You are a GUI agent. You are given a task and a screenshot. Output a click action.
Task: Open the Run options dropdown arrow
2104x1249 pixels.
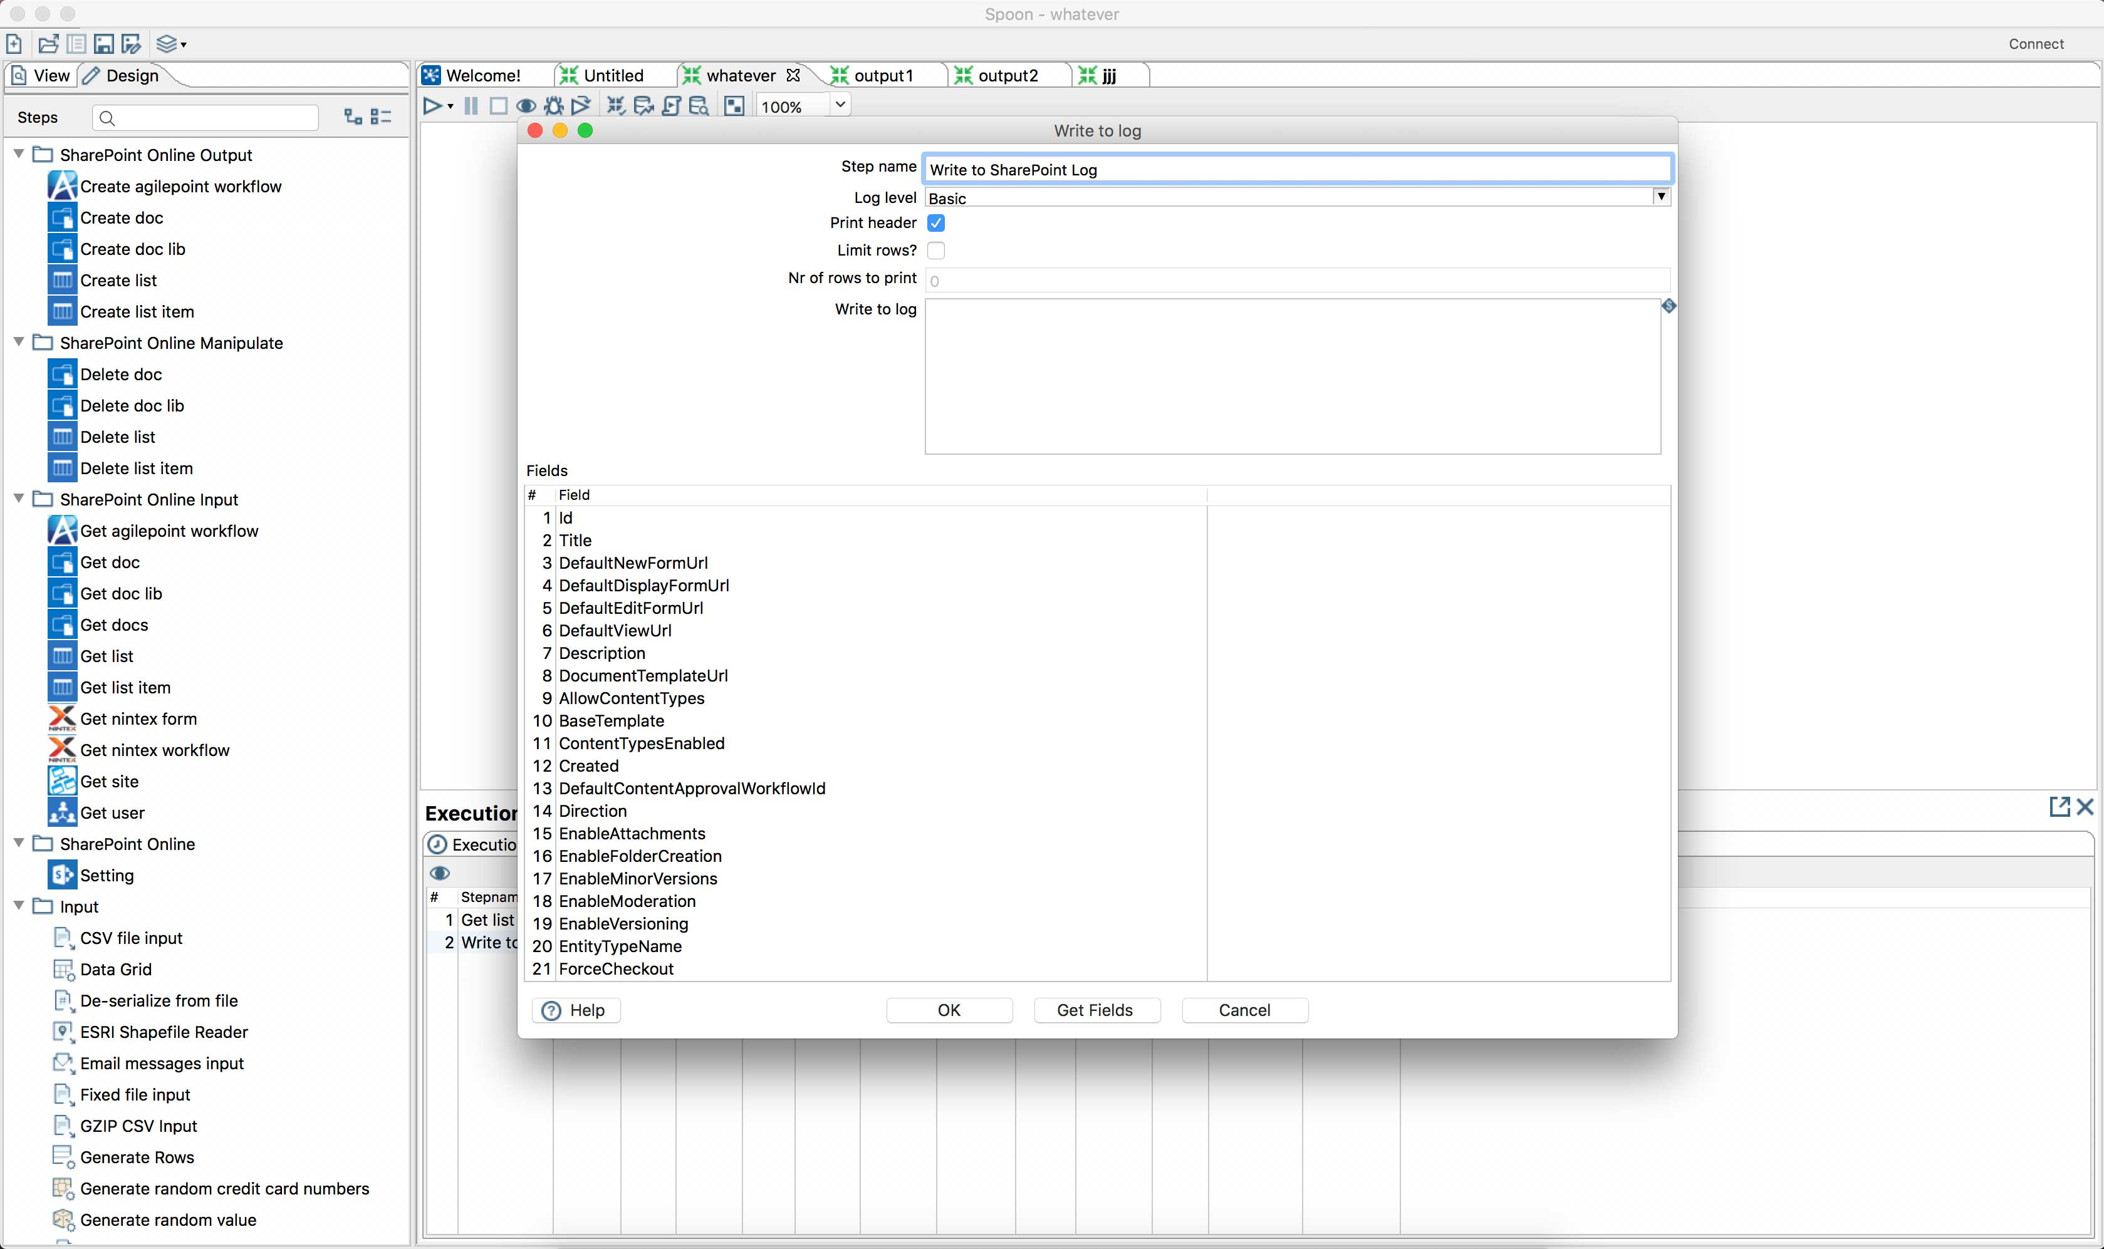tap(450, 107)
